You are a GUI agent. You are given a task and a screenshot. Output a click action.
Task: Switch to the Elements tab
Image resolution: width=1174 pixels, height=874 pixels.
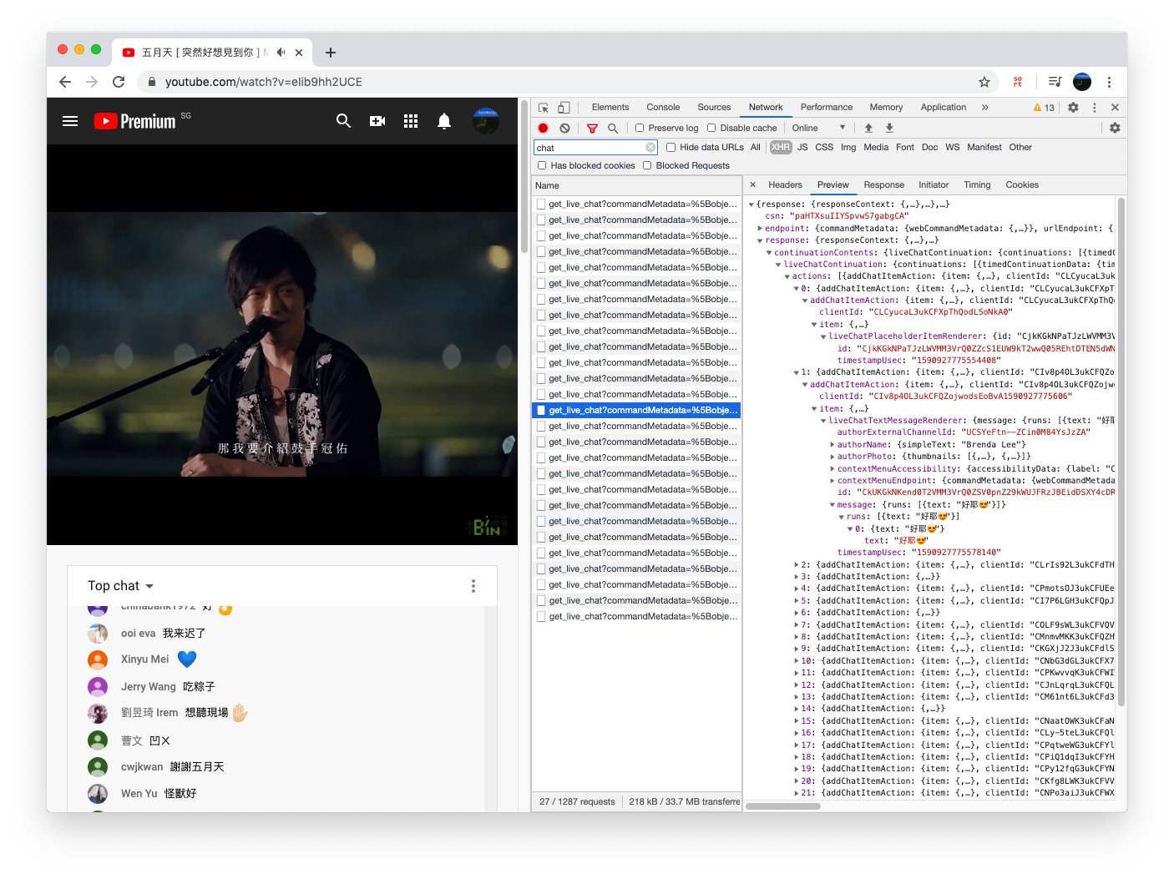click(x=610, y=108)
